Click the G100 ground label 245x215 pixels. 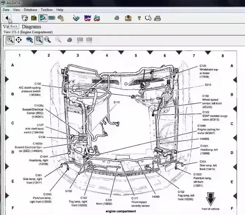click(69, 191)
